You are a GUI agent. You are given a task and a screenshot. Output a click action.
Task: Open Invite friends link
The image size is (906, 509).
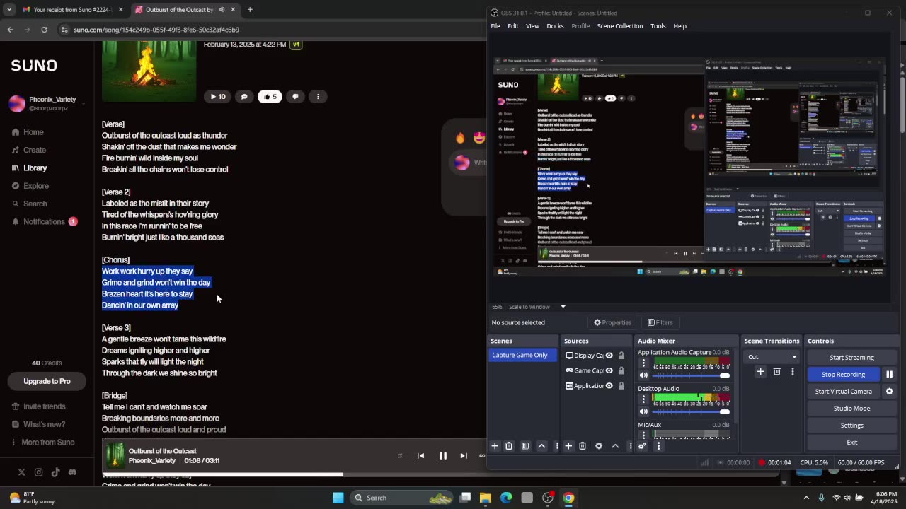coord(39,406)
